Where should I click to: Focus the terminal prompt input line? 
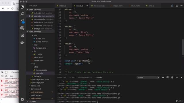click(97, 102)
